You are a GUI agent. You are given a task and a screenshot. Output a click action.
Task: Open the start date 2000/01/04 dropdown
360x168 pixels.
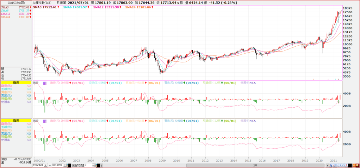45,165
